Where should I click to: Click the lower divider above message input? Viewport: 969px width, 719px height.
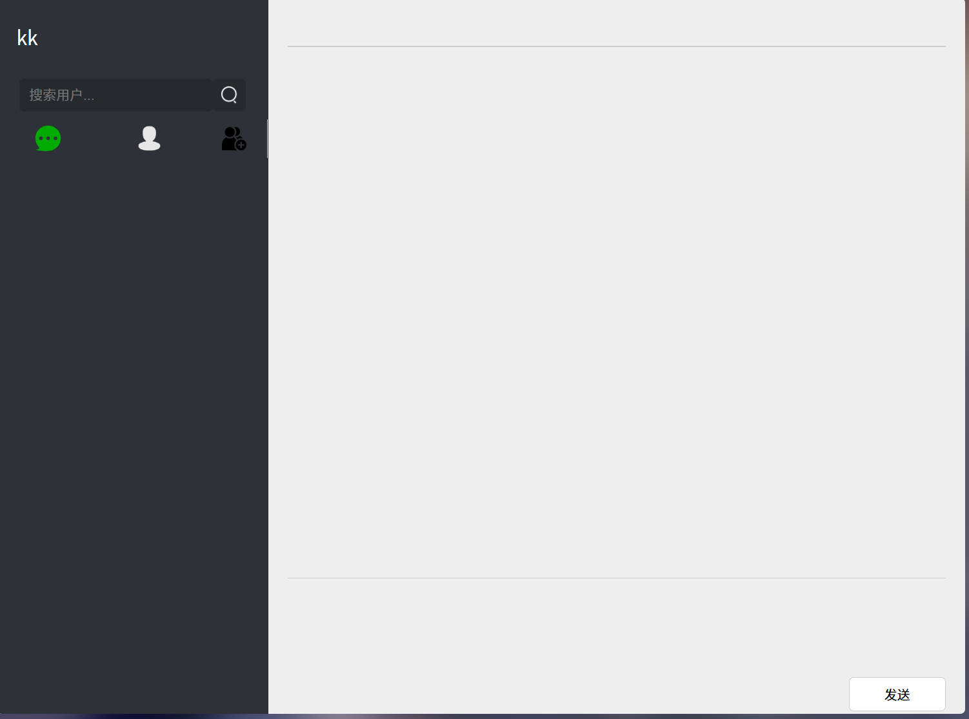616,578
